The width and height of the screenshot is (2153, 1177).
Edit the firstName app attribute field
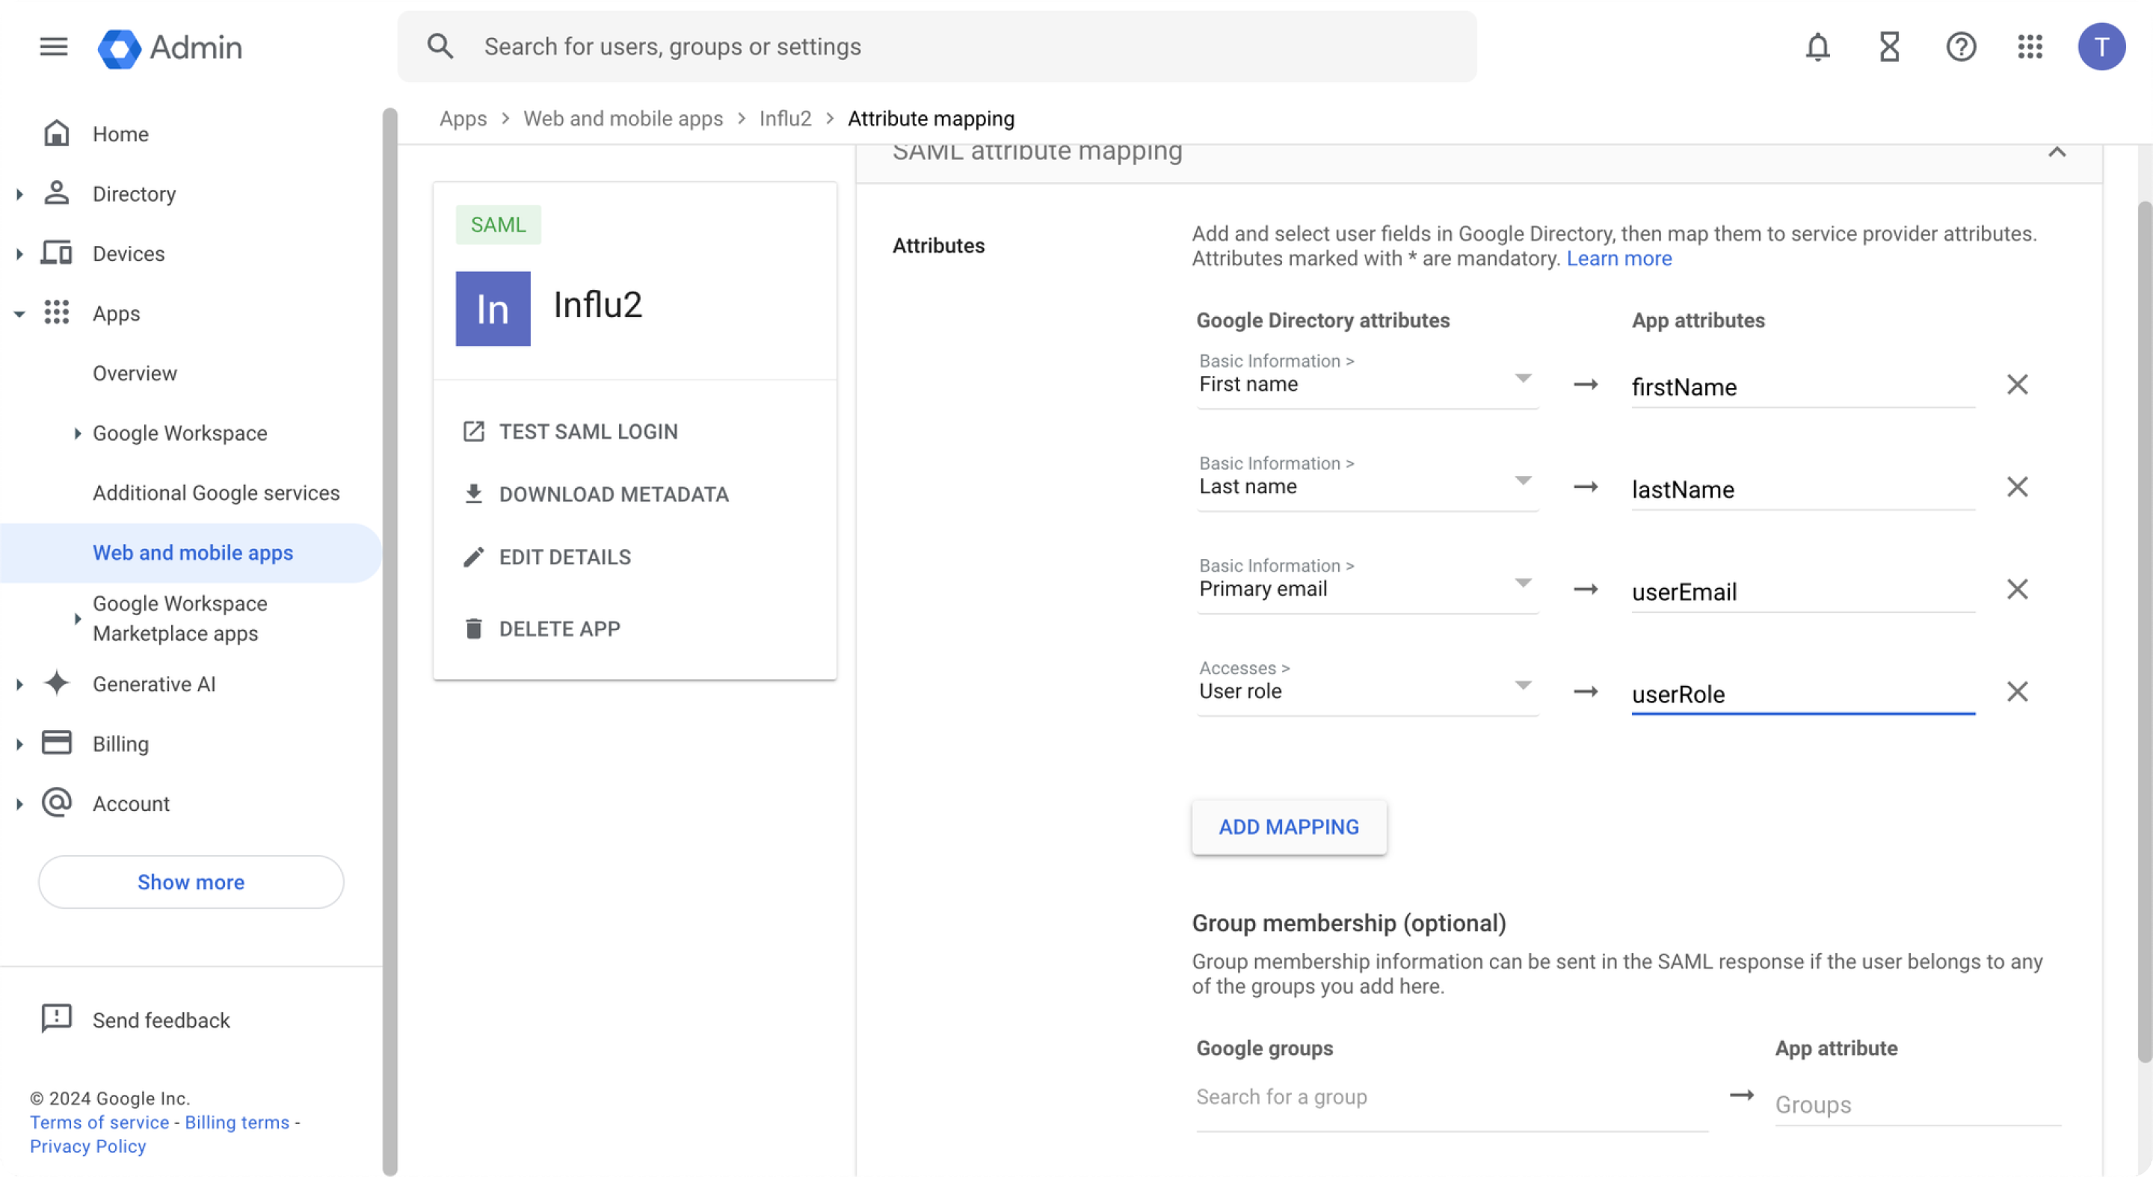click(1803, 387)
